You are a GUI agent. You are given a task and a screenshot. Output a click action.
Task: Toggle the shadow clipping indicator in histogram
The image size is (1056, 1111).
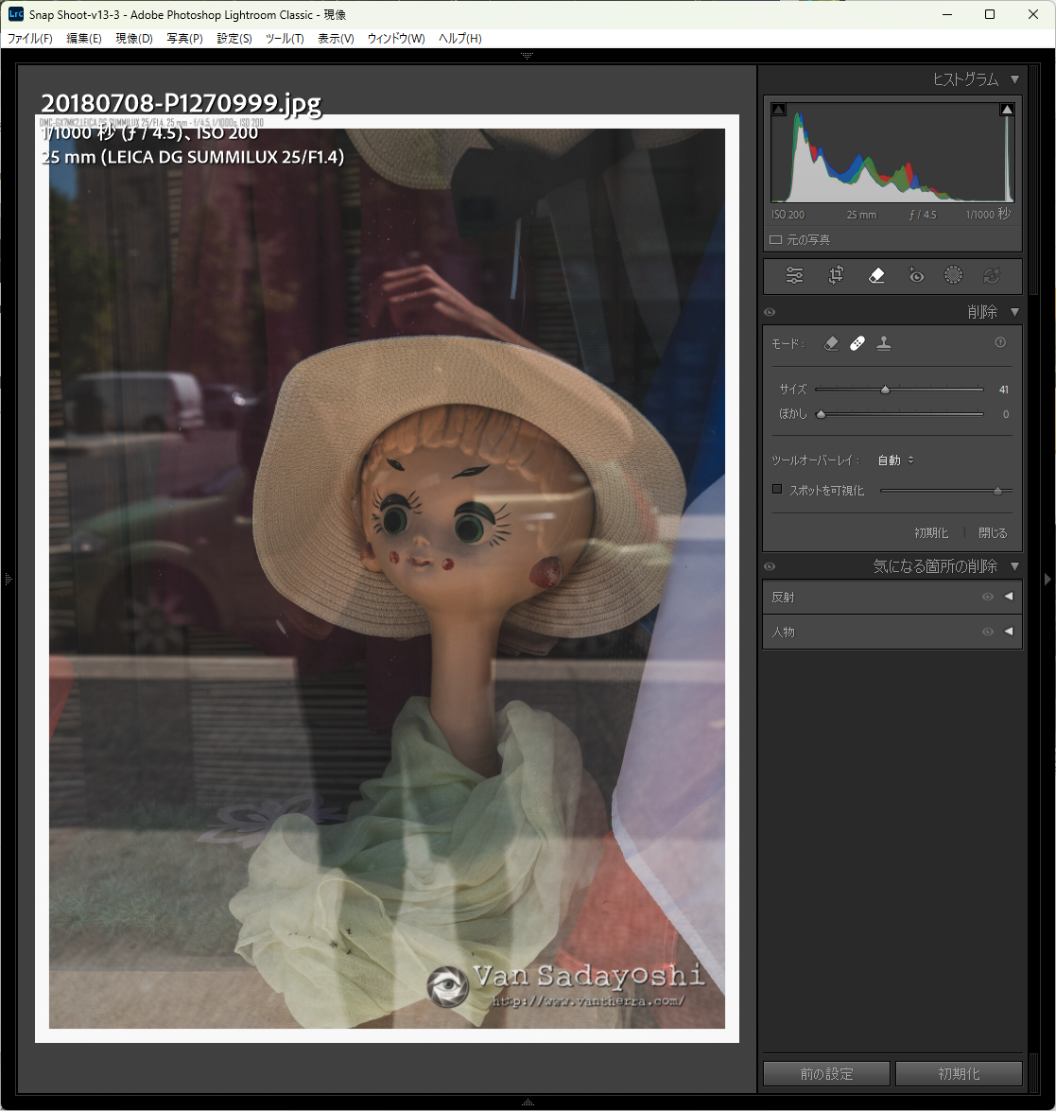(778, 110)
